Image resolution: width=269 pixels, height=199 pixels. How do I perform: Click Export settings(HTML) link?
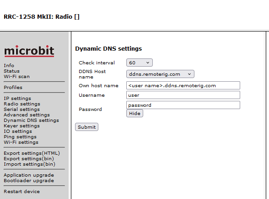(x=32, y=153)
